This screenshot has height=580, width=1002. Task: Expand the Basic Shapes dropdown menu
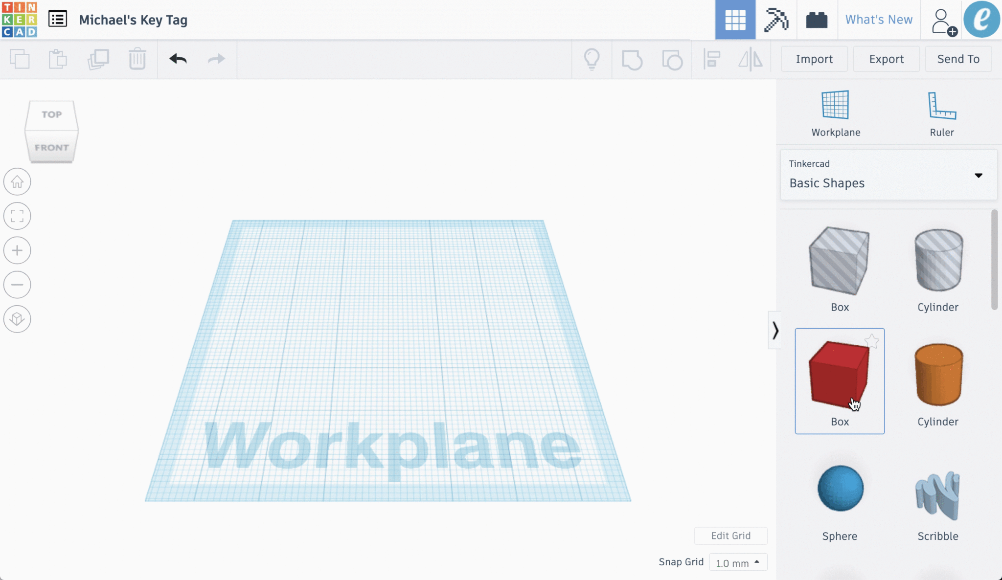click(980, 175)
